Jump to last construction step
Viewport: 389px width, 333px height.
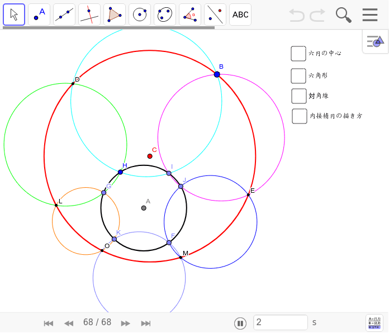(146, 324)
